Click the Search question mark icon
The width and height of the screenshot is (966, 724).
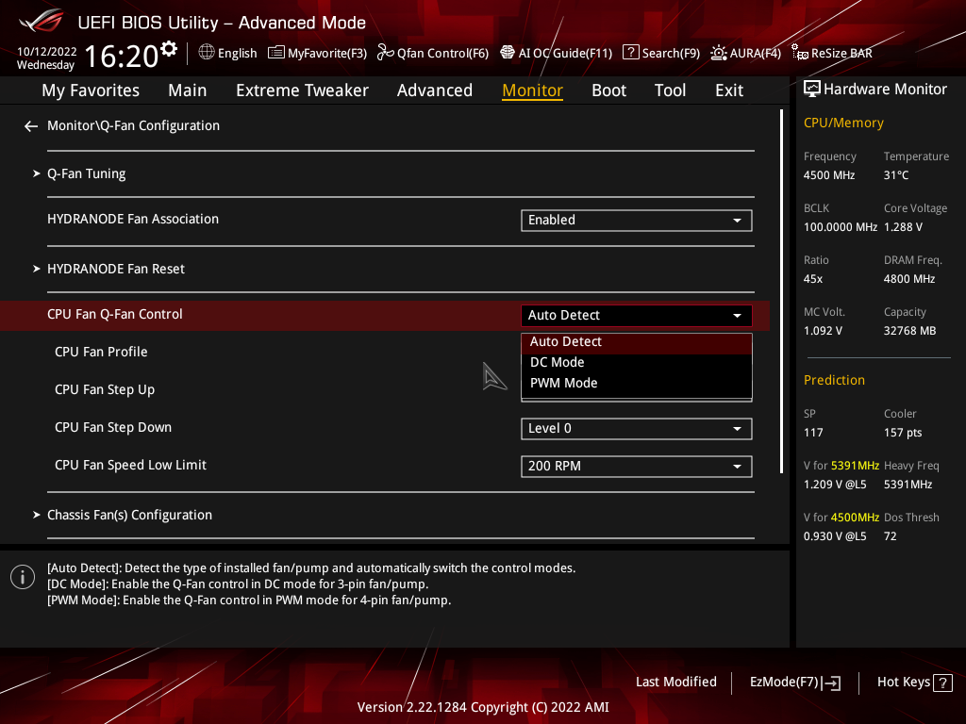pos(630,53)
